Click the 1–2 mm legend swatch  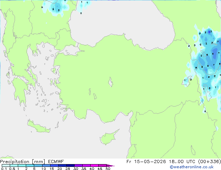[x=22, y=165]
